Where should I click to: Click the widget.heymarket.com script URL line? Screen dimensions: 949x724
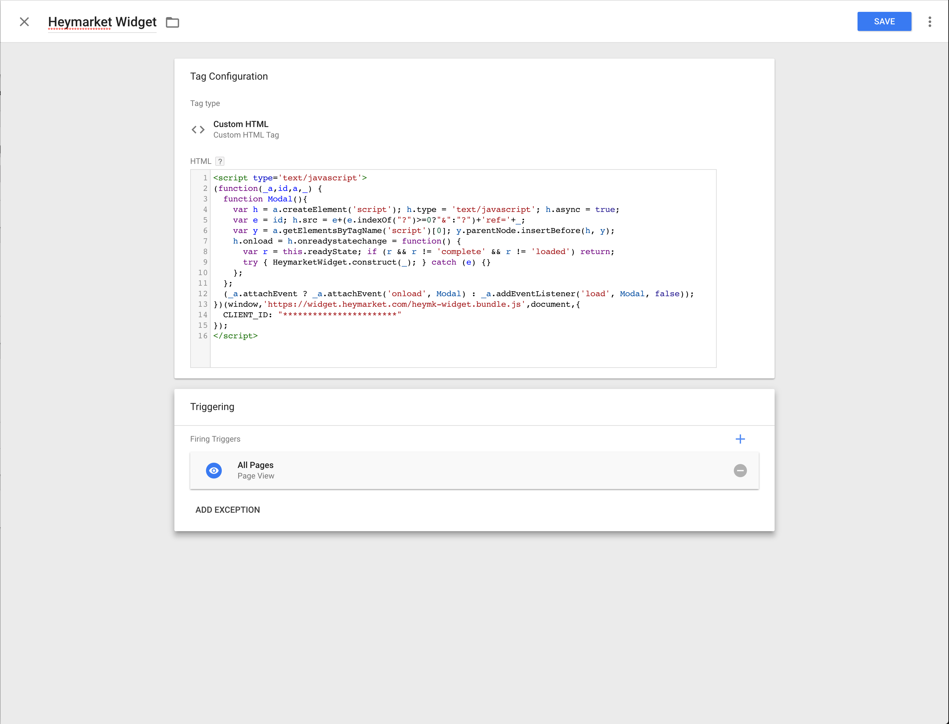click(397, 304)
